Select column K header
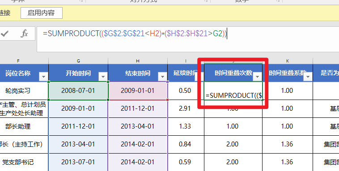This screenshot has width=339, height=171. 288,61
